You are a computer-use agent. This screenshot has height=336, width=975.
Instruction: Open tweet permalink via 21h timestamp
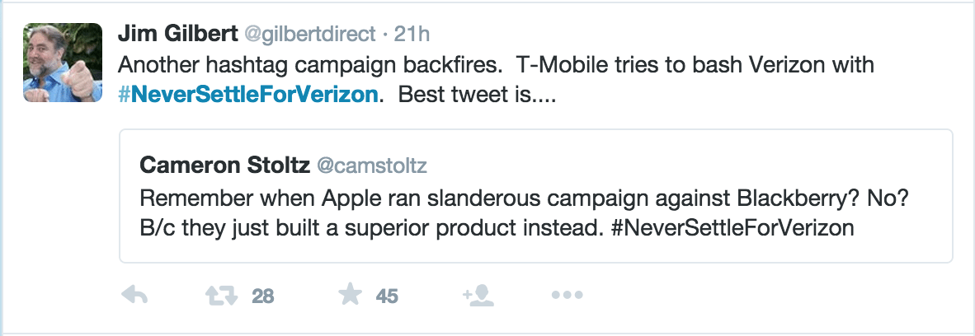[x=412, y=34]
